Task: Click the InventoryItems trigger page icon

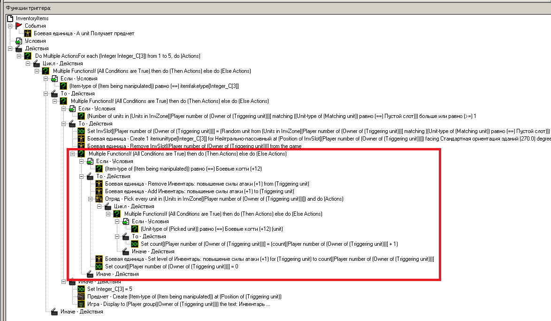Action: click(10, 18)
